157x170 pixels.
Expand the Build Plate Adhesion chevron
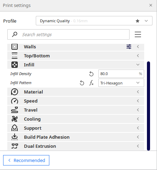click(x=138, y=137)
